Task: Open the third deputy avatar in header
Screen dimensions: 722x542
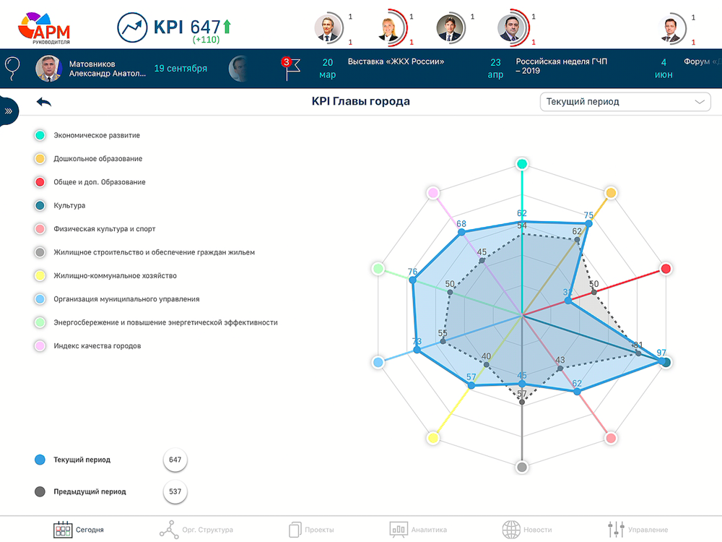Action: point(451,29)
